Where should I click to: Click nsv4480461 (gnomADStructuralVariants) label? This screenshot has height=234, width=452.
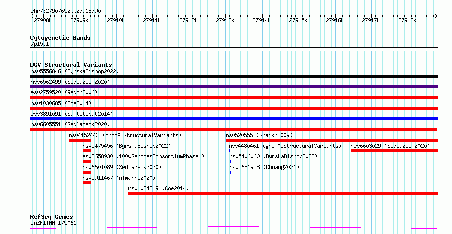point(285,146)
